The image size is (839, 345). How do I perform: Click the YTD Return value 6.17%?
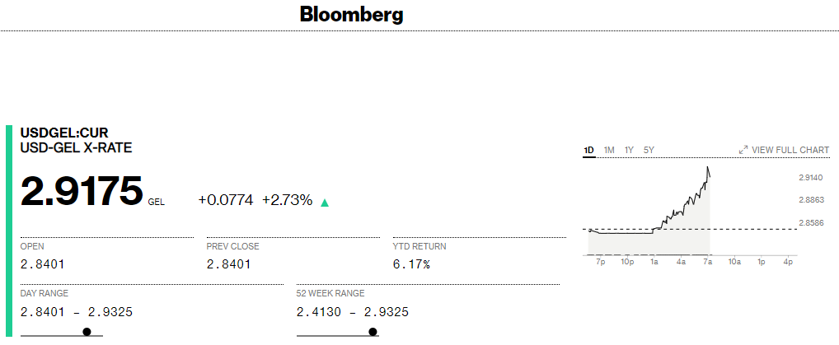click(411, 264)
